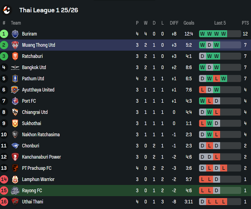Select the Sukhothai team name
This screenshot has height=209, width=251.
pos(32,123)
